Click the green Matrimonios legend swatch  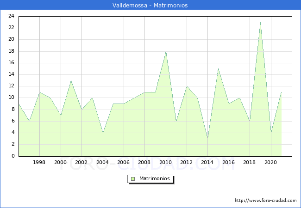click(x=133, y=179)
